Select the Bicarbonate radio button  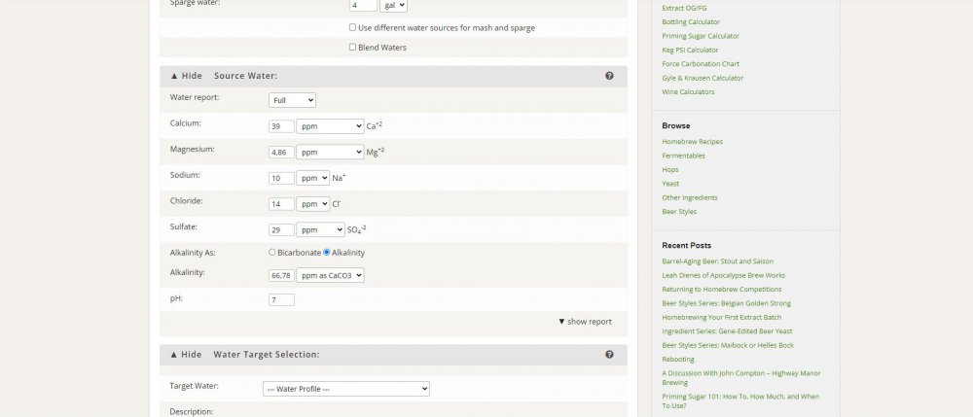tap(272, 253)
